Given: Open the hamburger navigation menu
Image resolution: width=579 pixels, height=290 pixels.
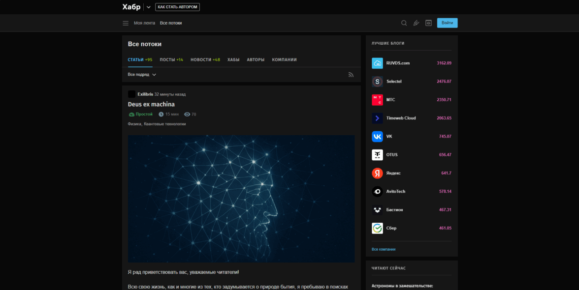Looking at the screenshot, I should click(126, 23).
